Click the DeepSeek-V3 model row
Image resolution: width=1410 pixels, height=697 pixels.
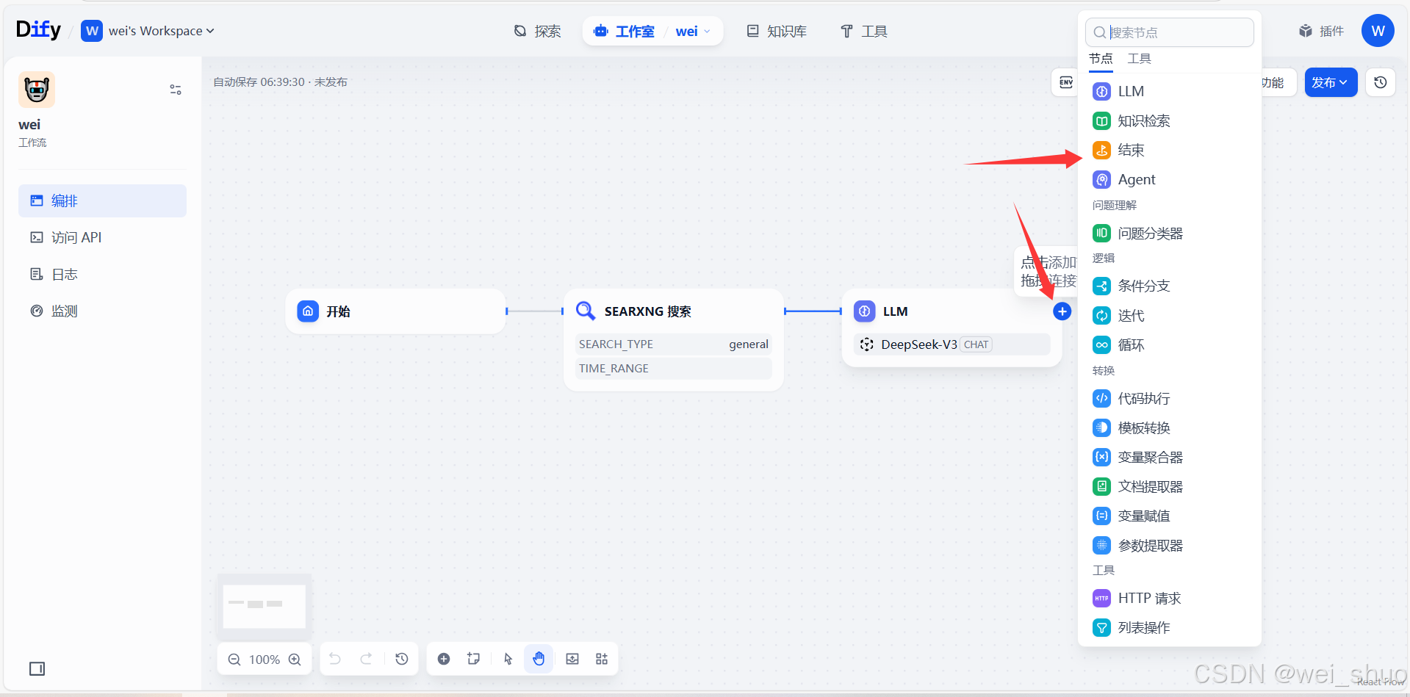click(x=952, y=344)
